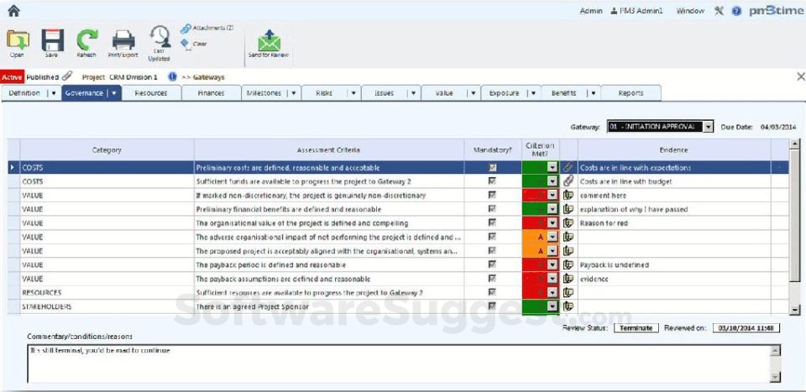Image resolution: width=806 pixels, height=392 pixels.
Task: Open a project with the Open icon
Action: click(x=18, y=43)
